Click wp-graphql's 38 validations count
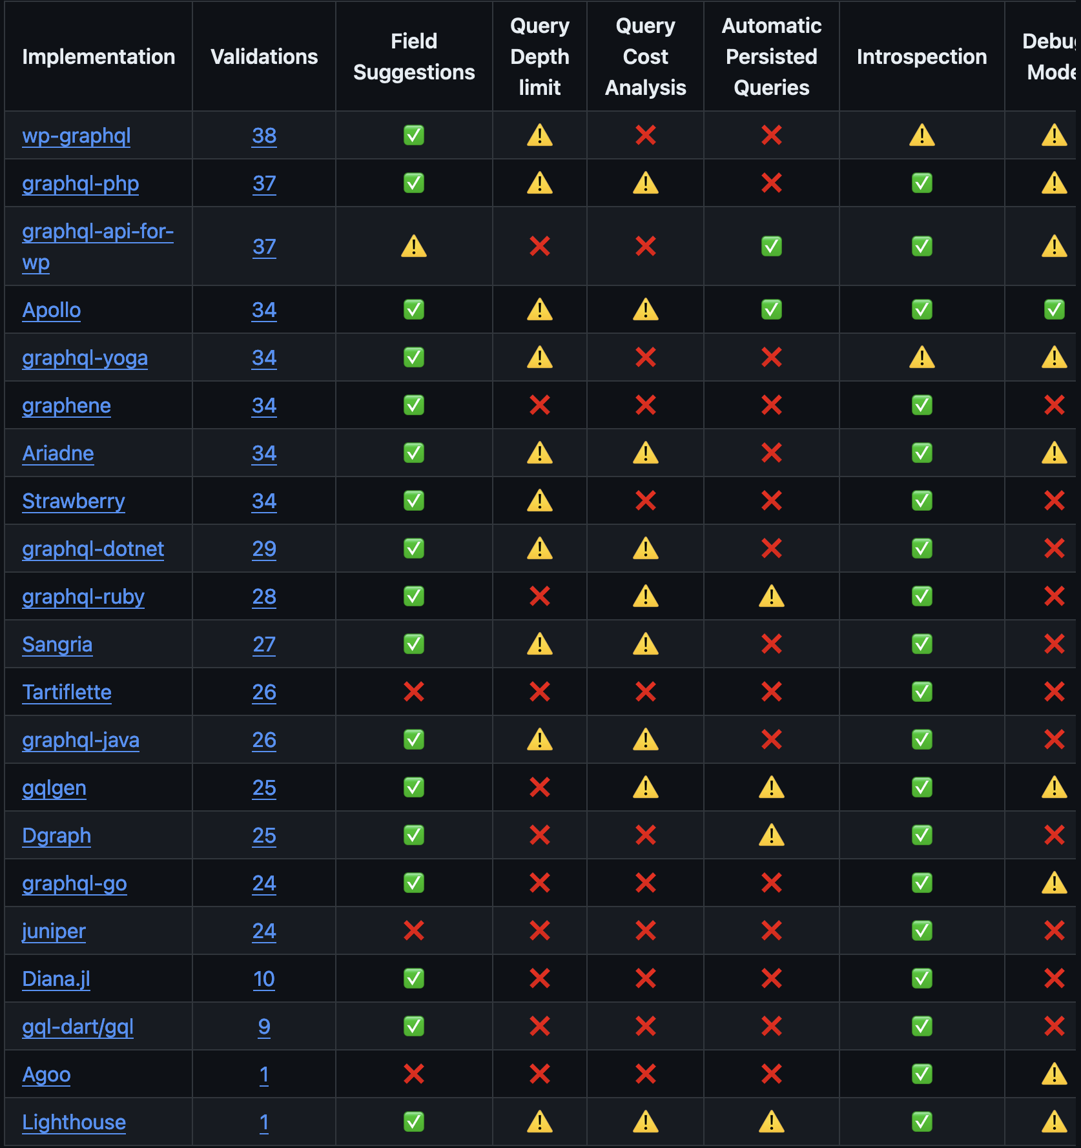1081x1148 pixels. [x=264, y=136]
